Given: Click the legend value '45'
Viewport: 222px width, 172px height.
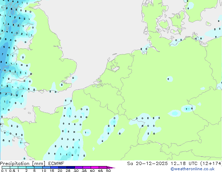Looking at the screenshot, I should (x=100, y=171).
